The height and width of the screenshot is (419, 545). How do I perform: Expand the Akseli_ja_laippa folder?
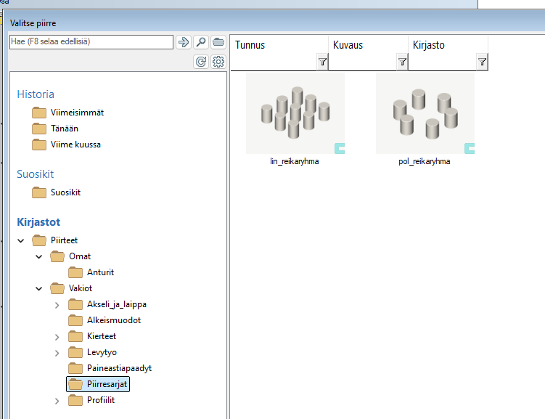point(57,304)
